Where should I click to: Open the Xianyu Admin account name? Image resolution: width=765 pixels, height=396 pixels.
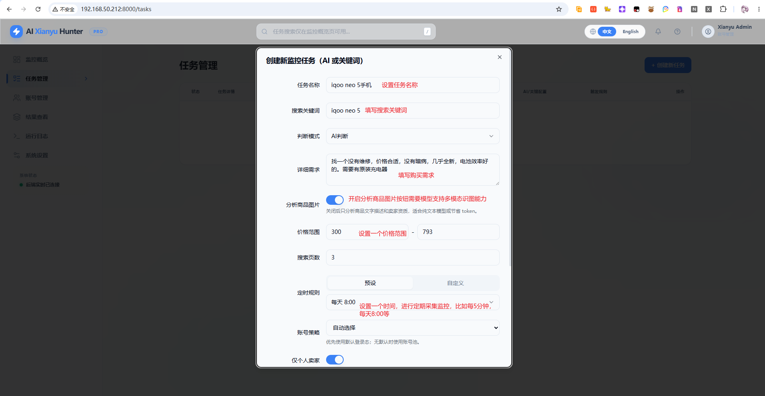coord(735,27)
